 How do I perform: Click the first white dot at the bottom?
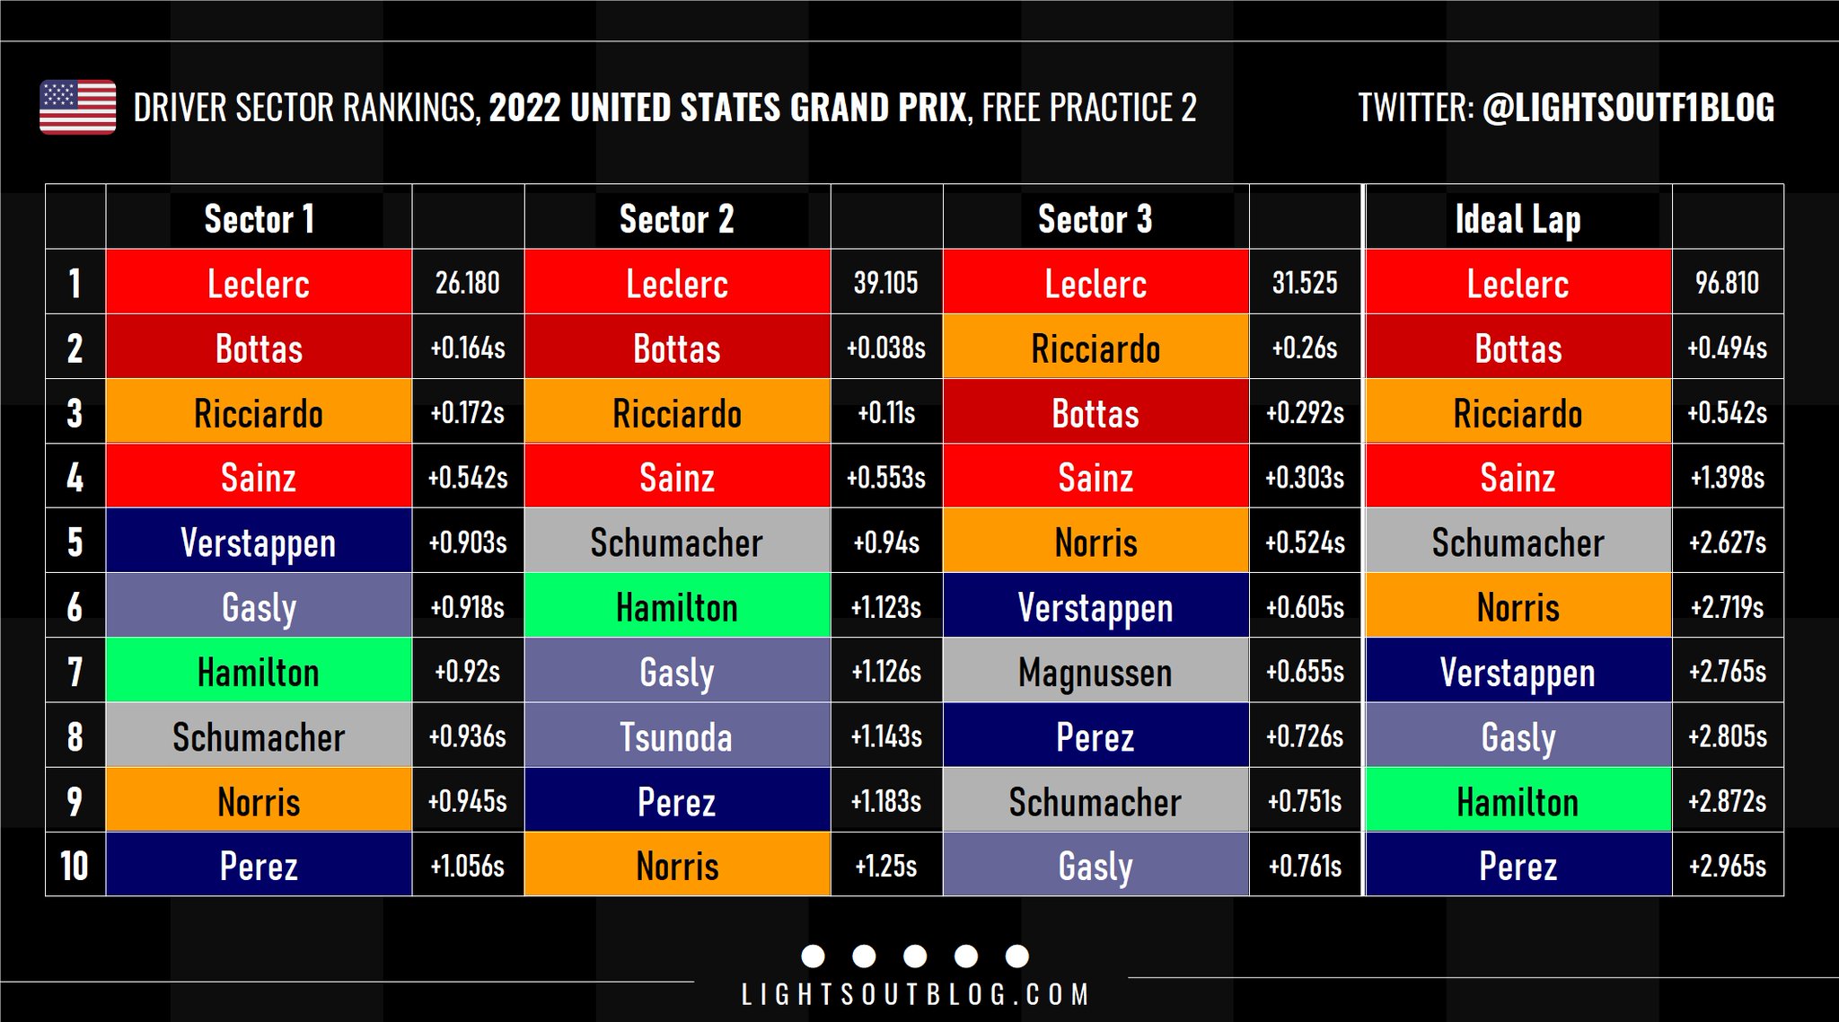click(813, 956)
